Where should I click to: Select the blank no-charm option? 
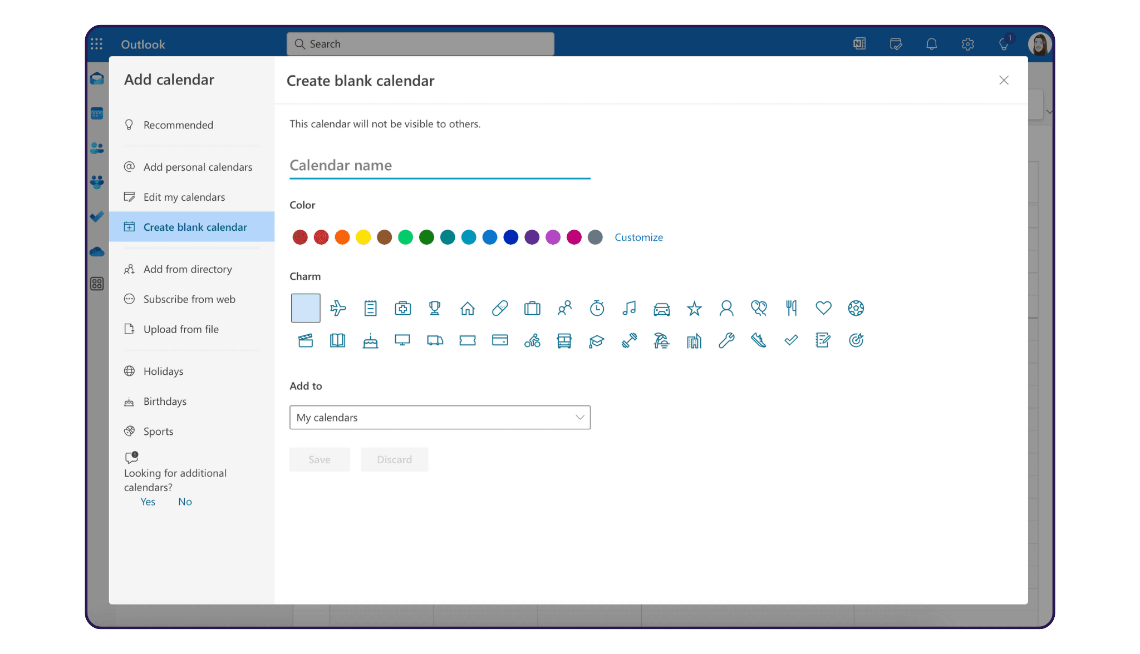pyautogui.click(x=306, y=308)
